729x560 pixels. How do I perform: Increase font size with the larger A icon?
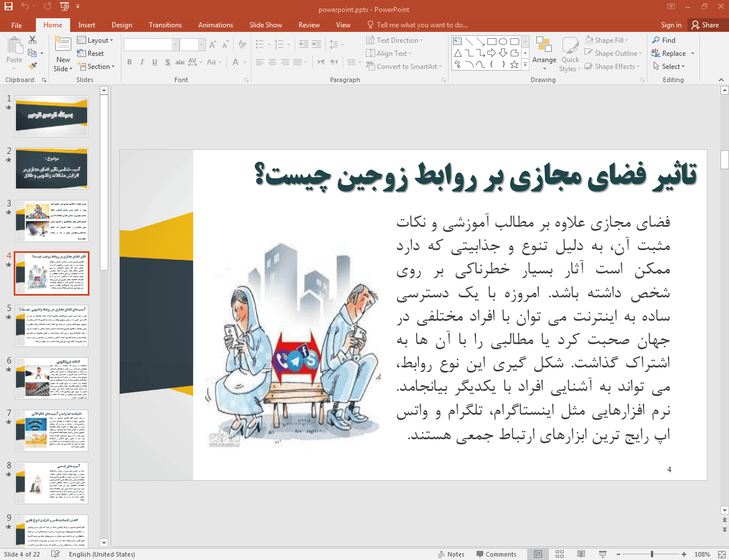(213, 44)
